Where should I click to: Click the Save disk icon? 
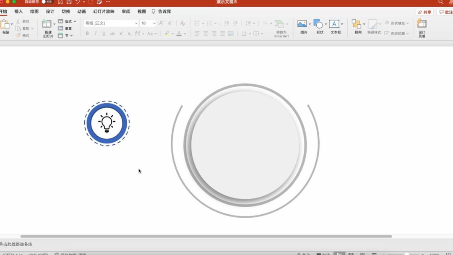(69, 2)
